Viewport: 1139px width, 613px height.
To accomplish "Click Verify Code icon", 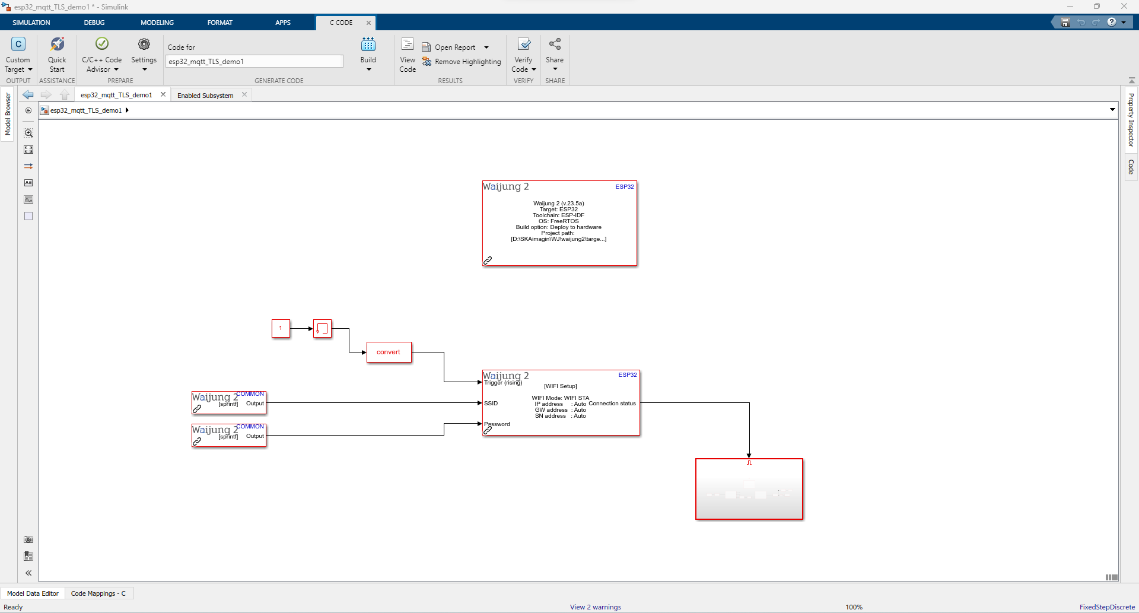I will coord(524,45).
